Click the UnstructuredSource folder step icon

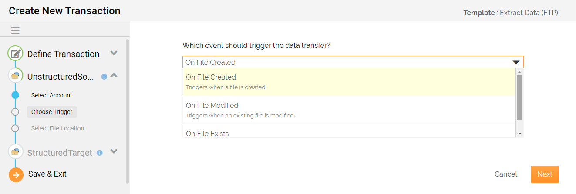tap(15, 76)
